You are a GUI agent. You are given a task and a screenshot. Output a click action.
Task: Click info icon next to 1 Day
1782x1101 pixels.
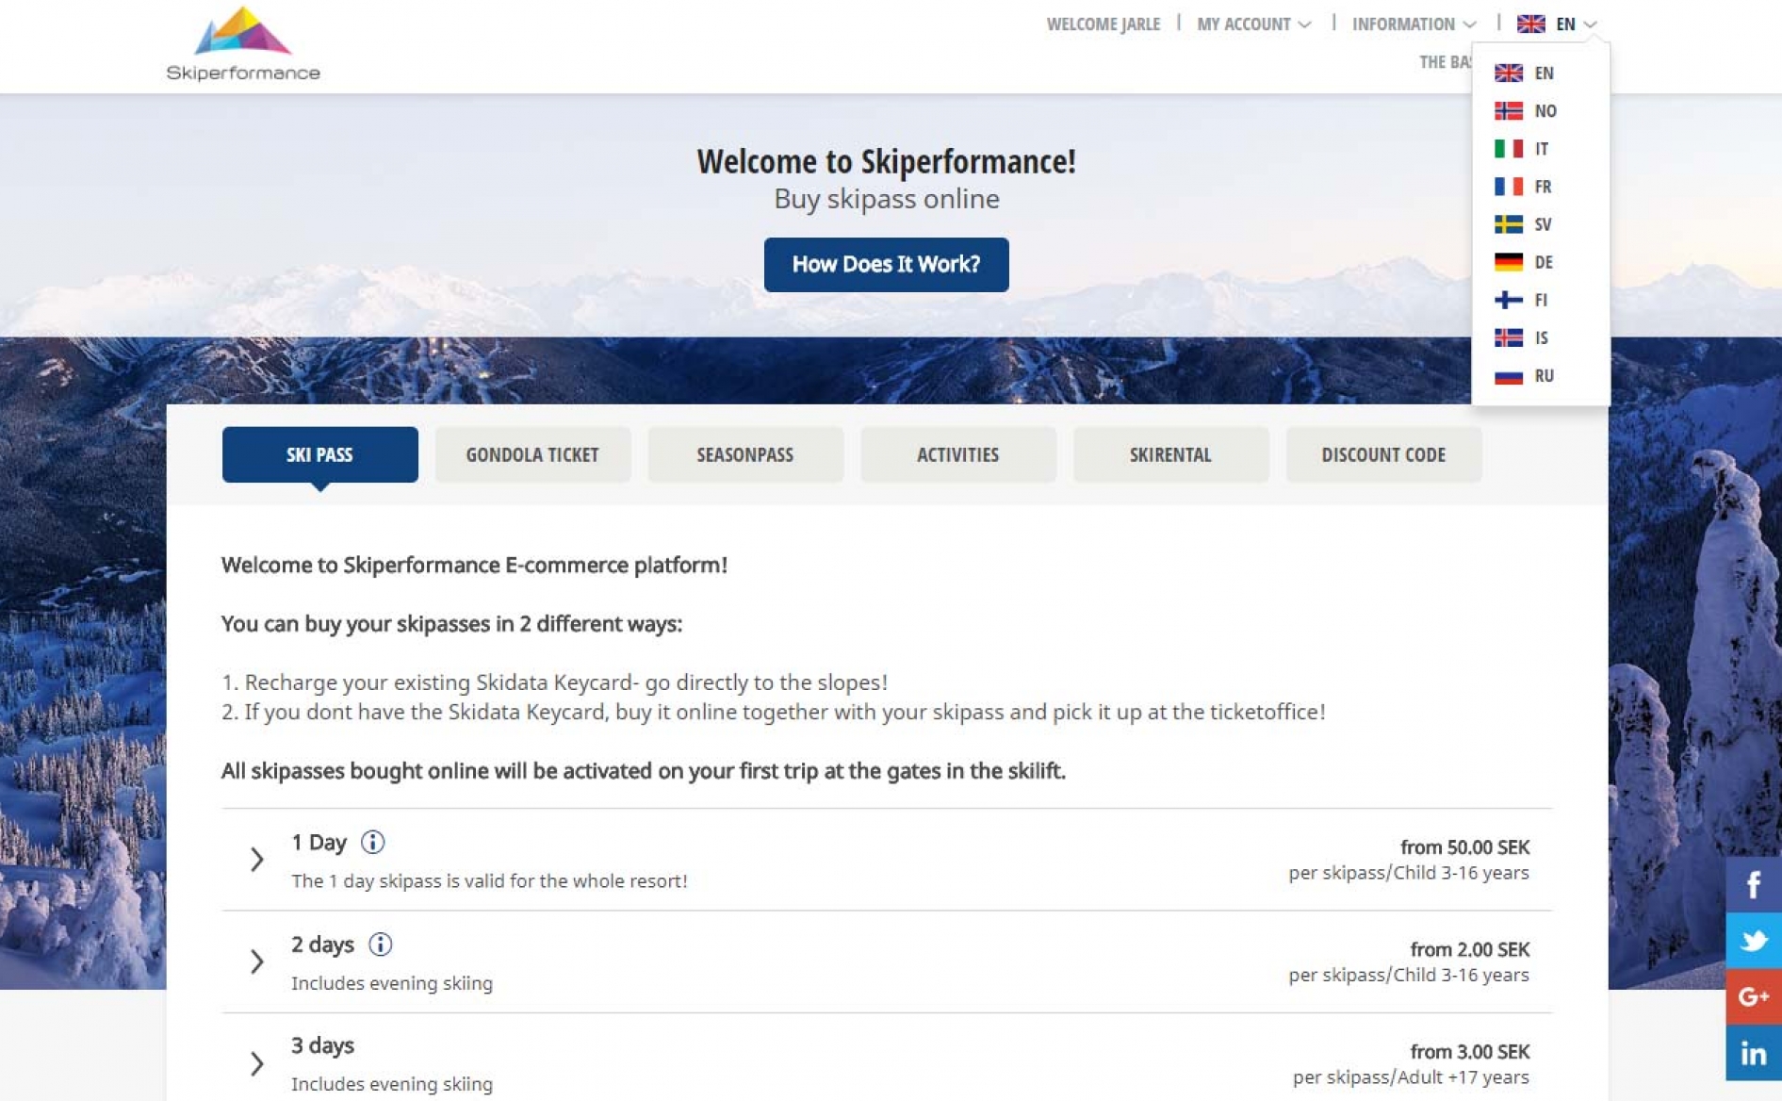click(x=372, y=842)
